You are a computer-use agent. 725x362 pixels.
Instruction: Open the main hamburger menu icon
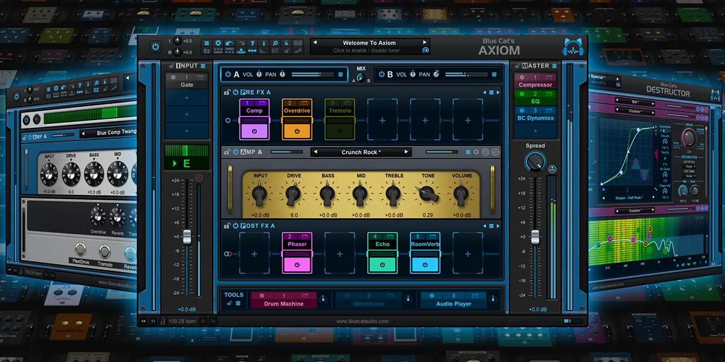(207, 42)
